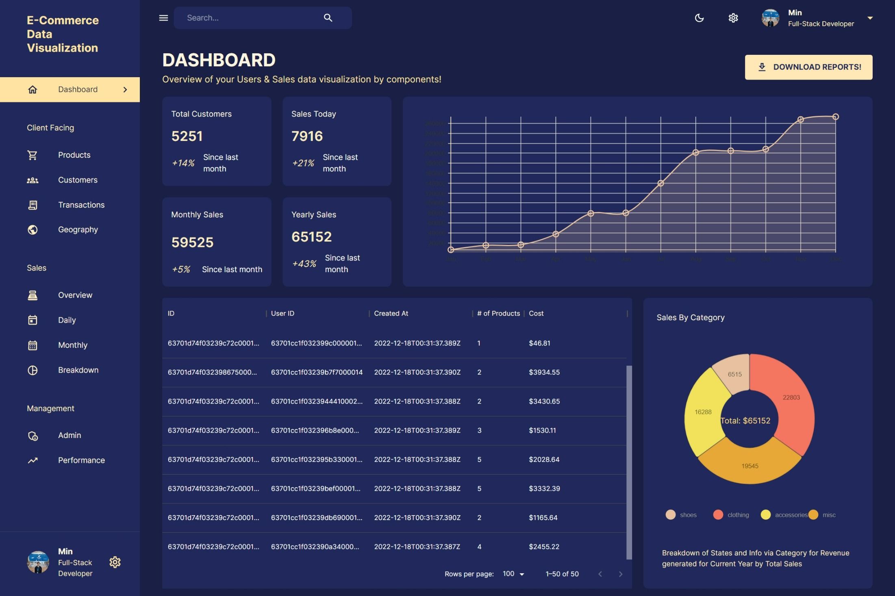The height and width of the screenshot is (596, 895).
Task: Open Rows per page dropdown
Action: pos(513,574)
